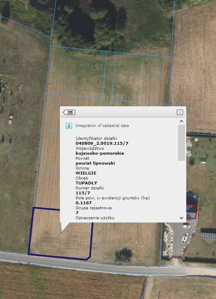Click the popup's pointer tail tip
216x299 pixels.
[62, 232]
